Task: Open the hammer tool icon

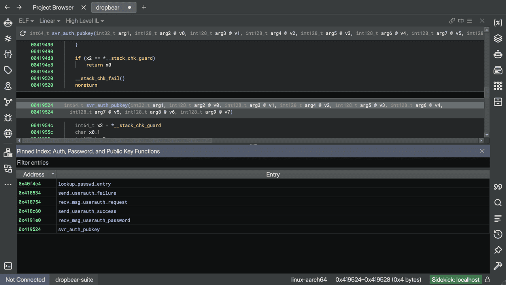Action: click(x=498, y=266)
